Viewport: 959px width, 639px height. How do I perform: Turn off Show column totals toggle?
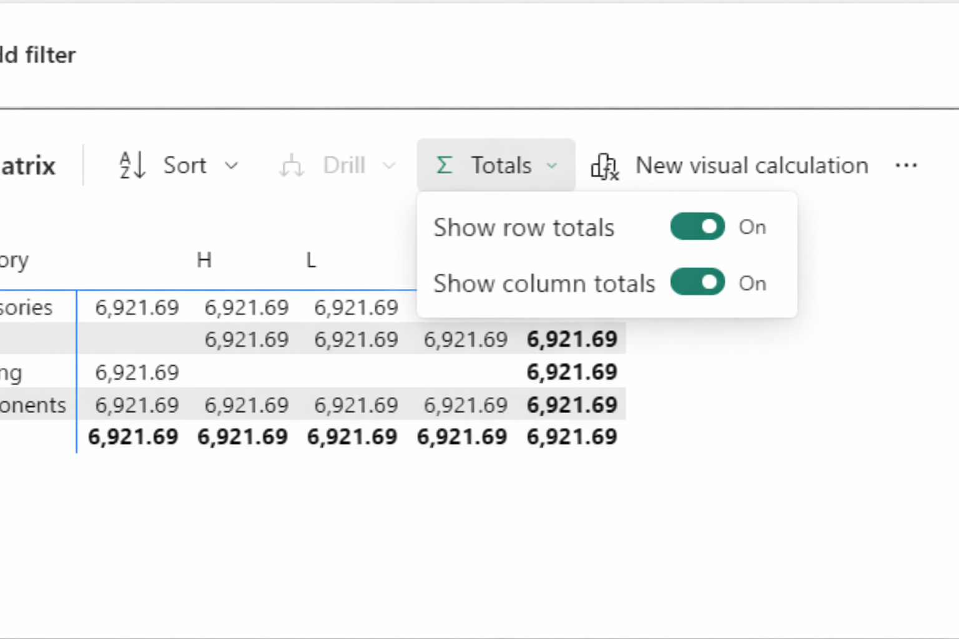[697, 283]
